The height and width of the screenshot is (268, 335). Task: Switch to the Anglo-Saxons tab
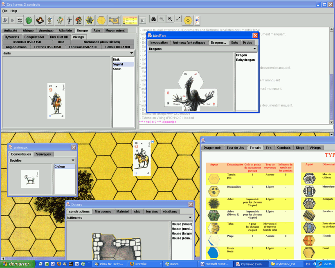[16, 47]
